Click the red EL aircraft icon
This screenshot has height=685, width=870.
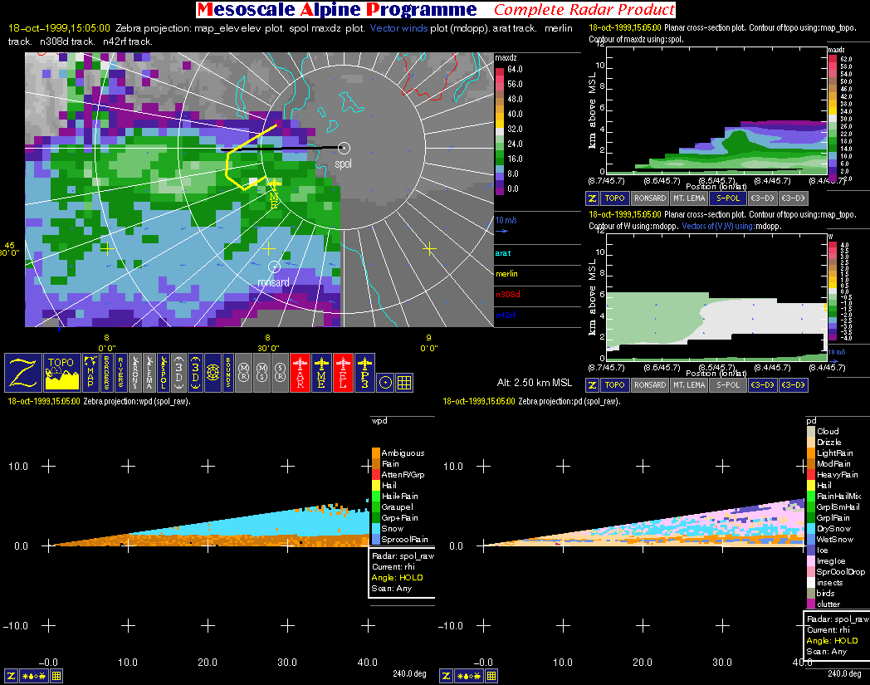click(x=344, y=373)
